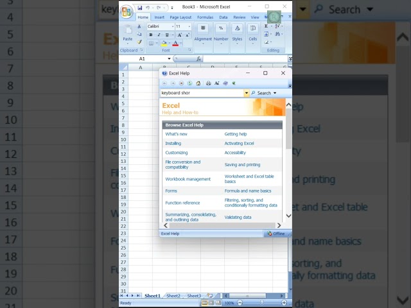Toggle Bold formatting
This screenshot has width=411, height=308.
pos(151,35)
